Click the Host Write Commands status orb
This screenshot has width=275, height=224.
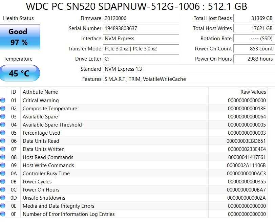3,165
